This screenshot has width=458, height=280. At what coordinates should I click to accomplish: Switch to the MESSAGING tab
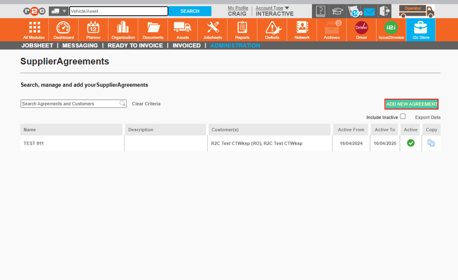coord(80,46)
